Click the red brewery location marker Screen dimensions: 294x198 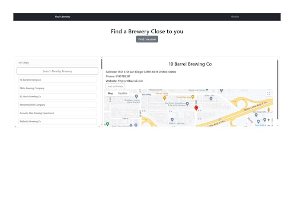coord(196,108)
